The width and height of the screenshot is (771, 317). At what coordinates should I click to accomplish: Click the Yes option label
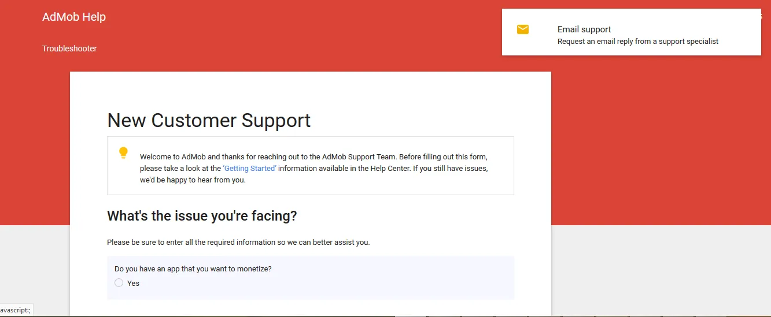[x=134, y=284]
